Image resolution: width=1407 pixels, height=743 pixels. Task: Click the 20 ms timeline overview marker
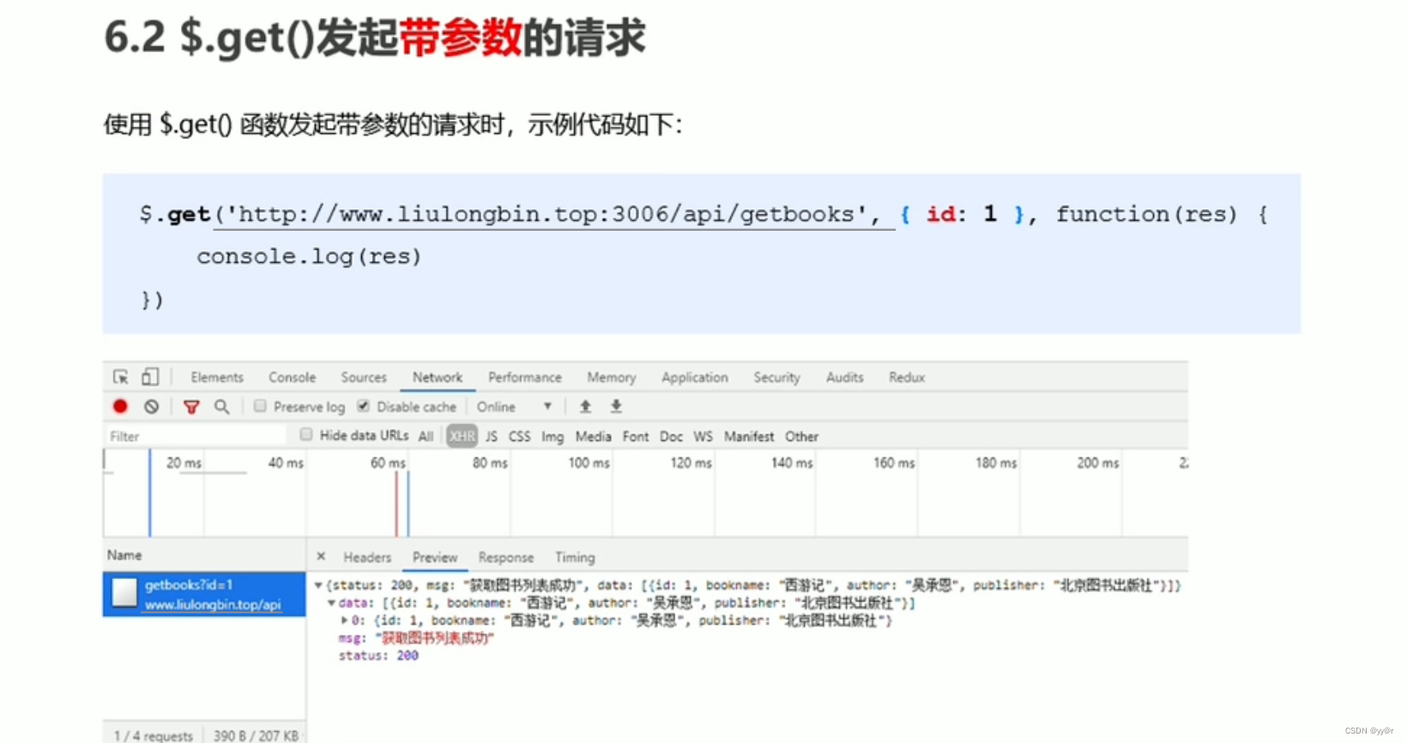click(x=184, y=463)
